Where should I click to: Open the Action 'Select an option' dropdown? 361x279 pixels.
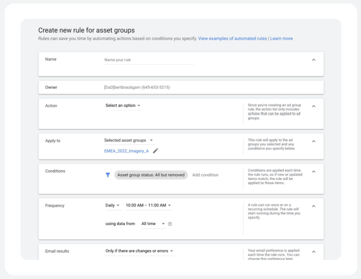coord(123,105)
